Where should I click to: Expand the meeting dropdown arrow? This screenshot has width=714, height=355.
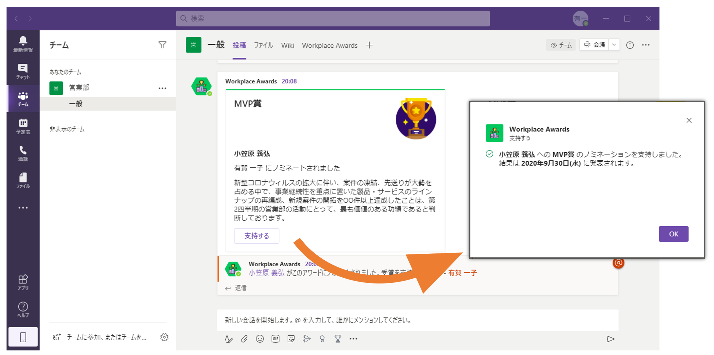(x=614, y=45)
